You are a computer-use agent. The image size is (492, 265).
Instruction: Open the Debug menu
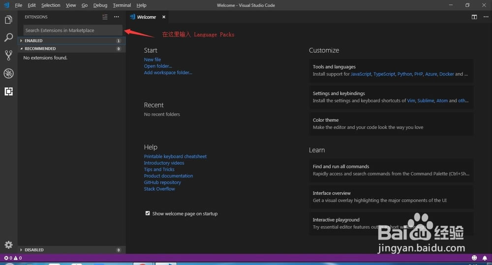(100, 5)
